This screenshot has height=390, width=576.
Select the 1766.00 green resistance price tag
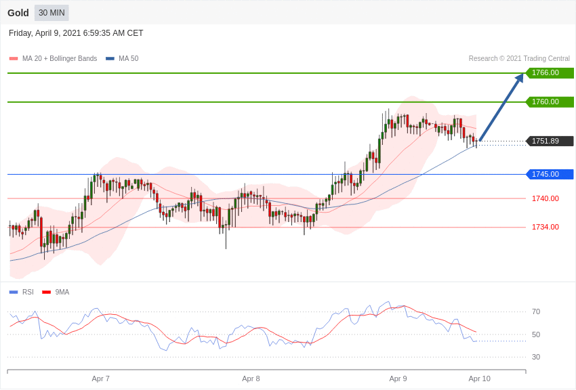550,72
